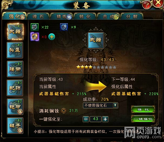Select the 配饰 accessory equipment slot

pos(15,88)
